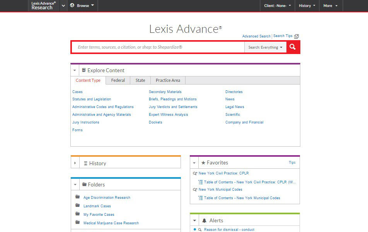Open Statutes and Legislation content link
368x232 pixels.
point(92,99)
